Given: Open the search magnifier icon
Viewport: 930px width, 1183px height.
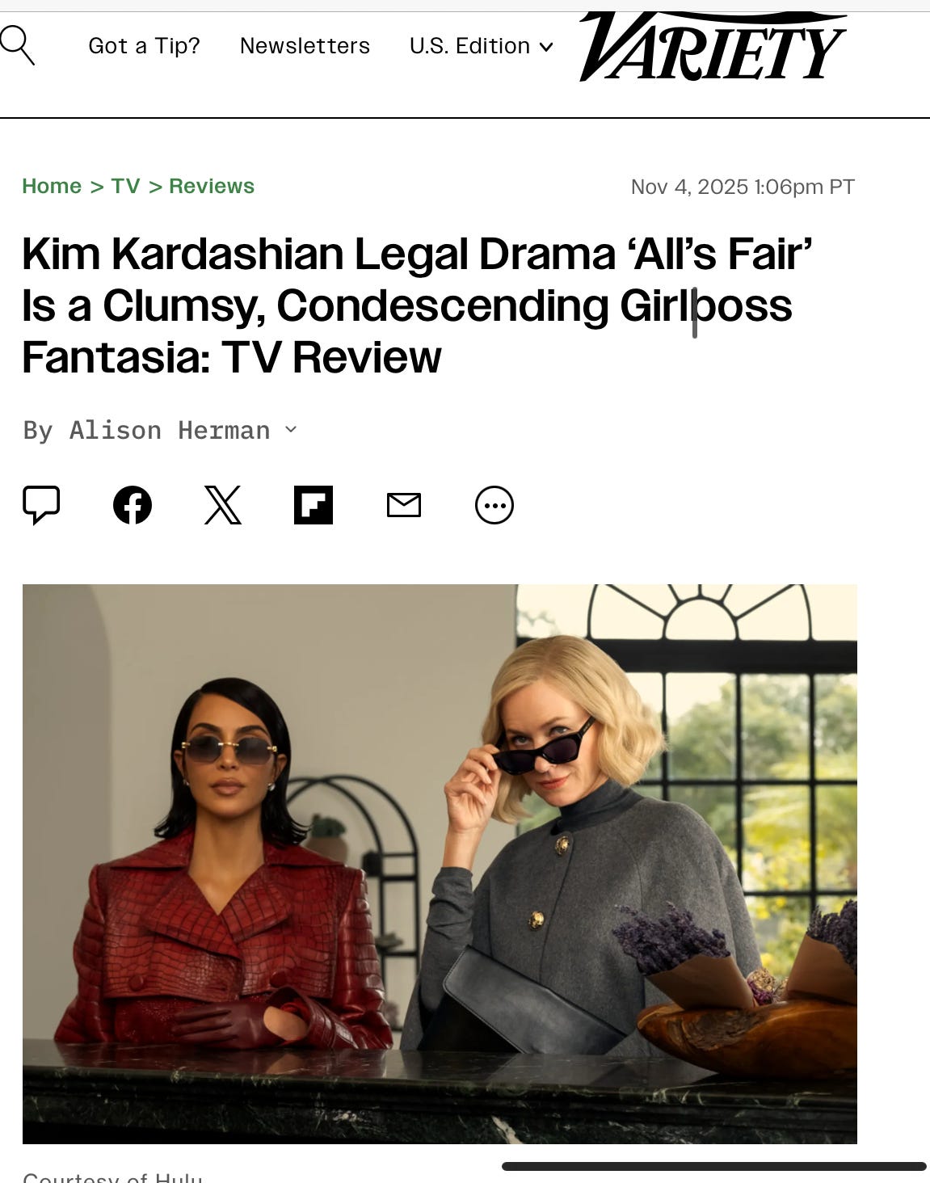Looking at the screenshot, I should coord(17,45).
